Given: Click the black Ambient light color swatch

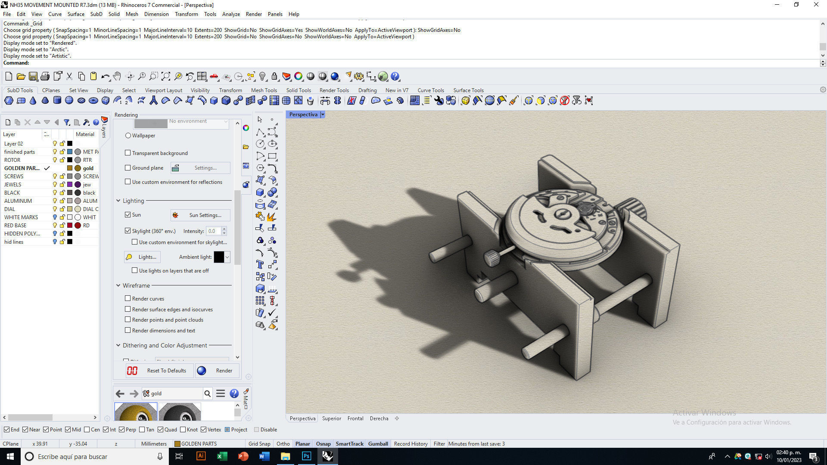Looking at the screenshot, I should tap(219, 257).
